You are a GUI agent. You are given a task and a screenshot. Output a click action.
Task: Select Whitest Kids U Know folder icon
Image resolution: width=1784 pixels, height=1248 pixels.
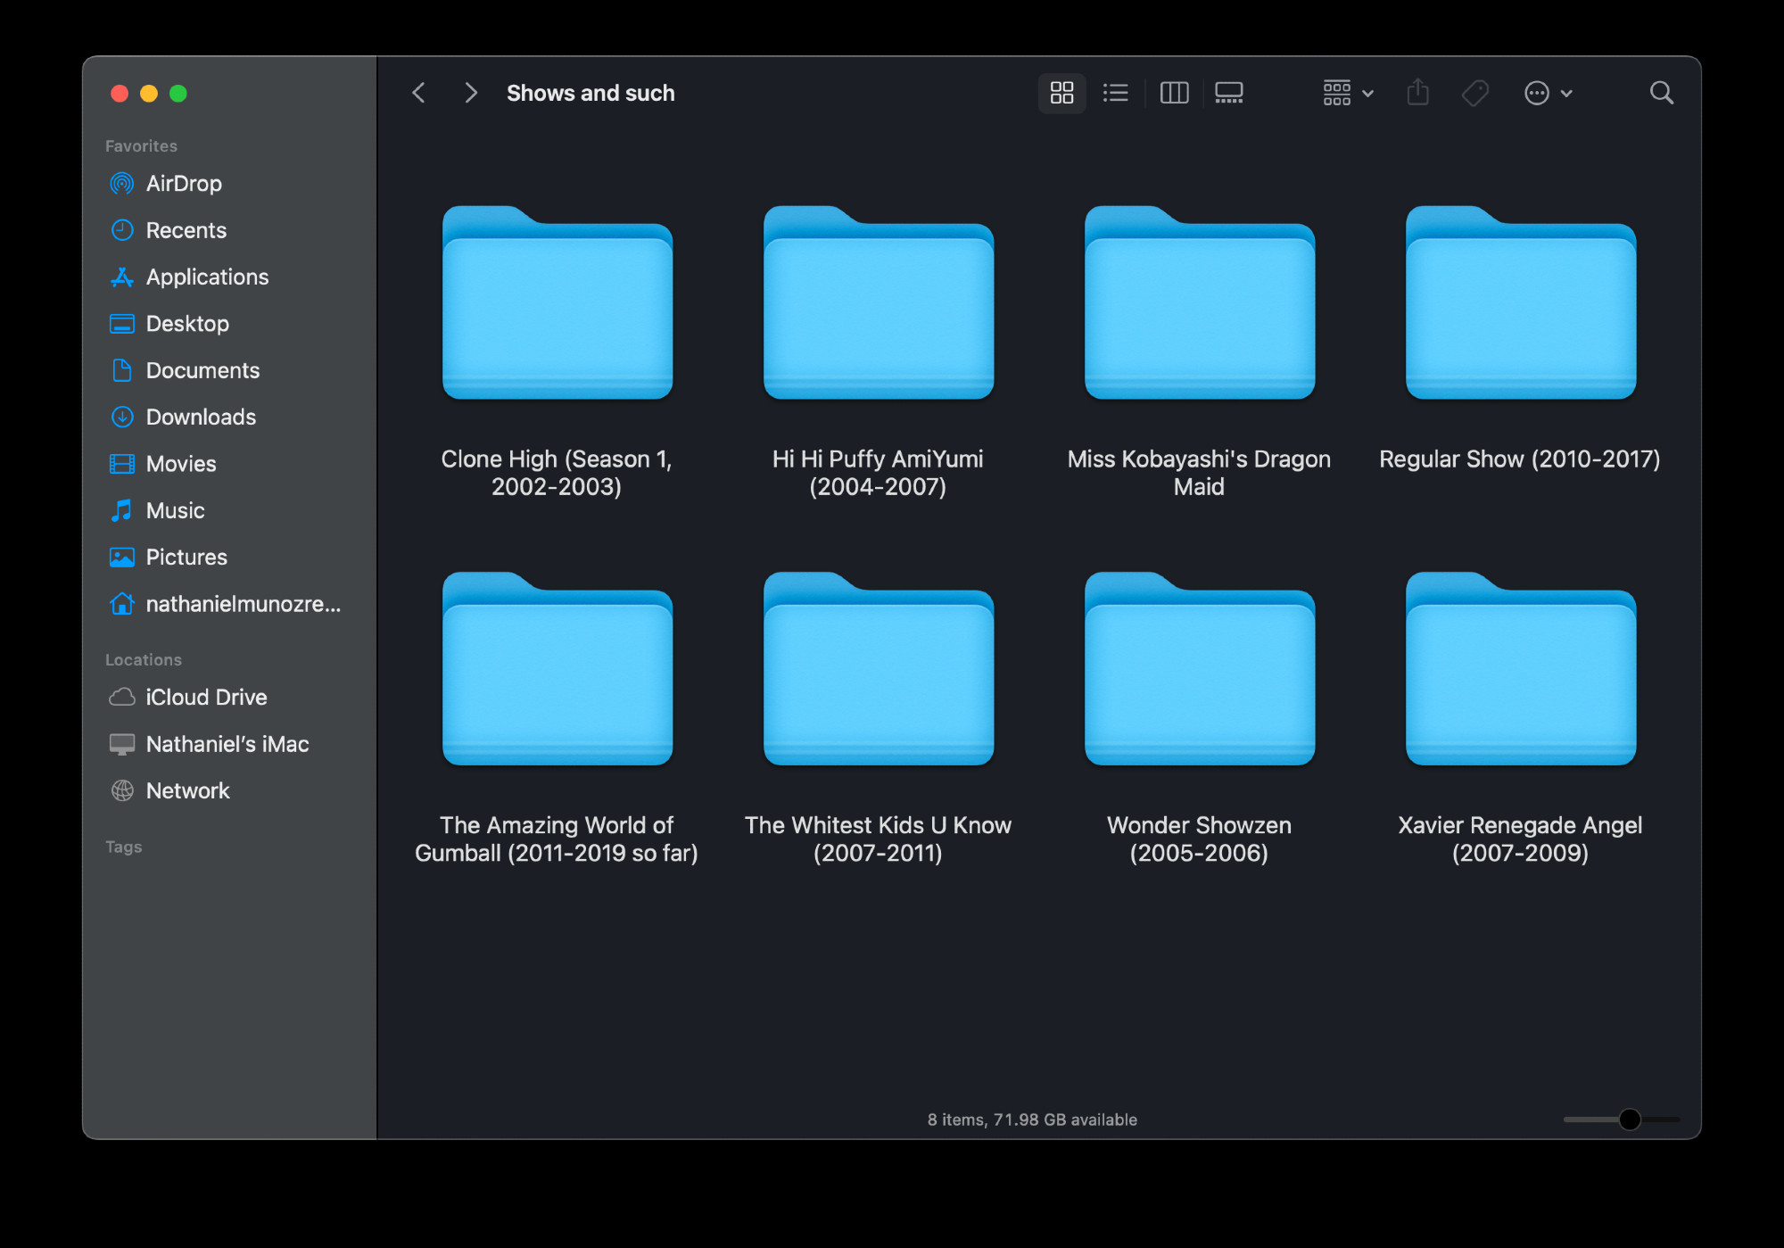tap(879, 669)
